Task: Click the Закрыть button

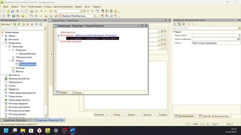Action: (x=147, y=114)
